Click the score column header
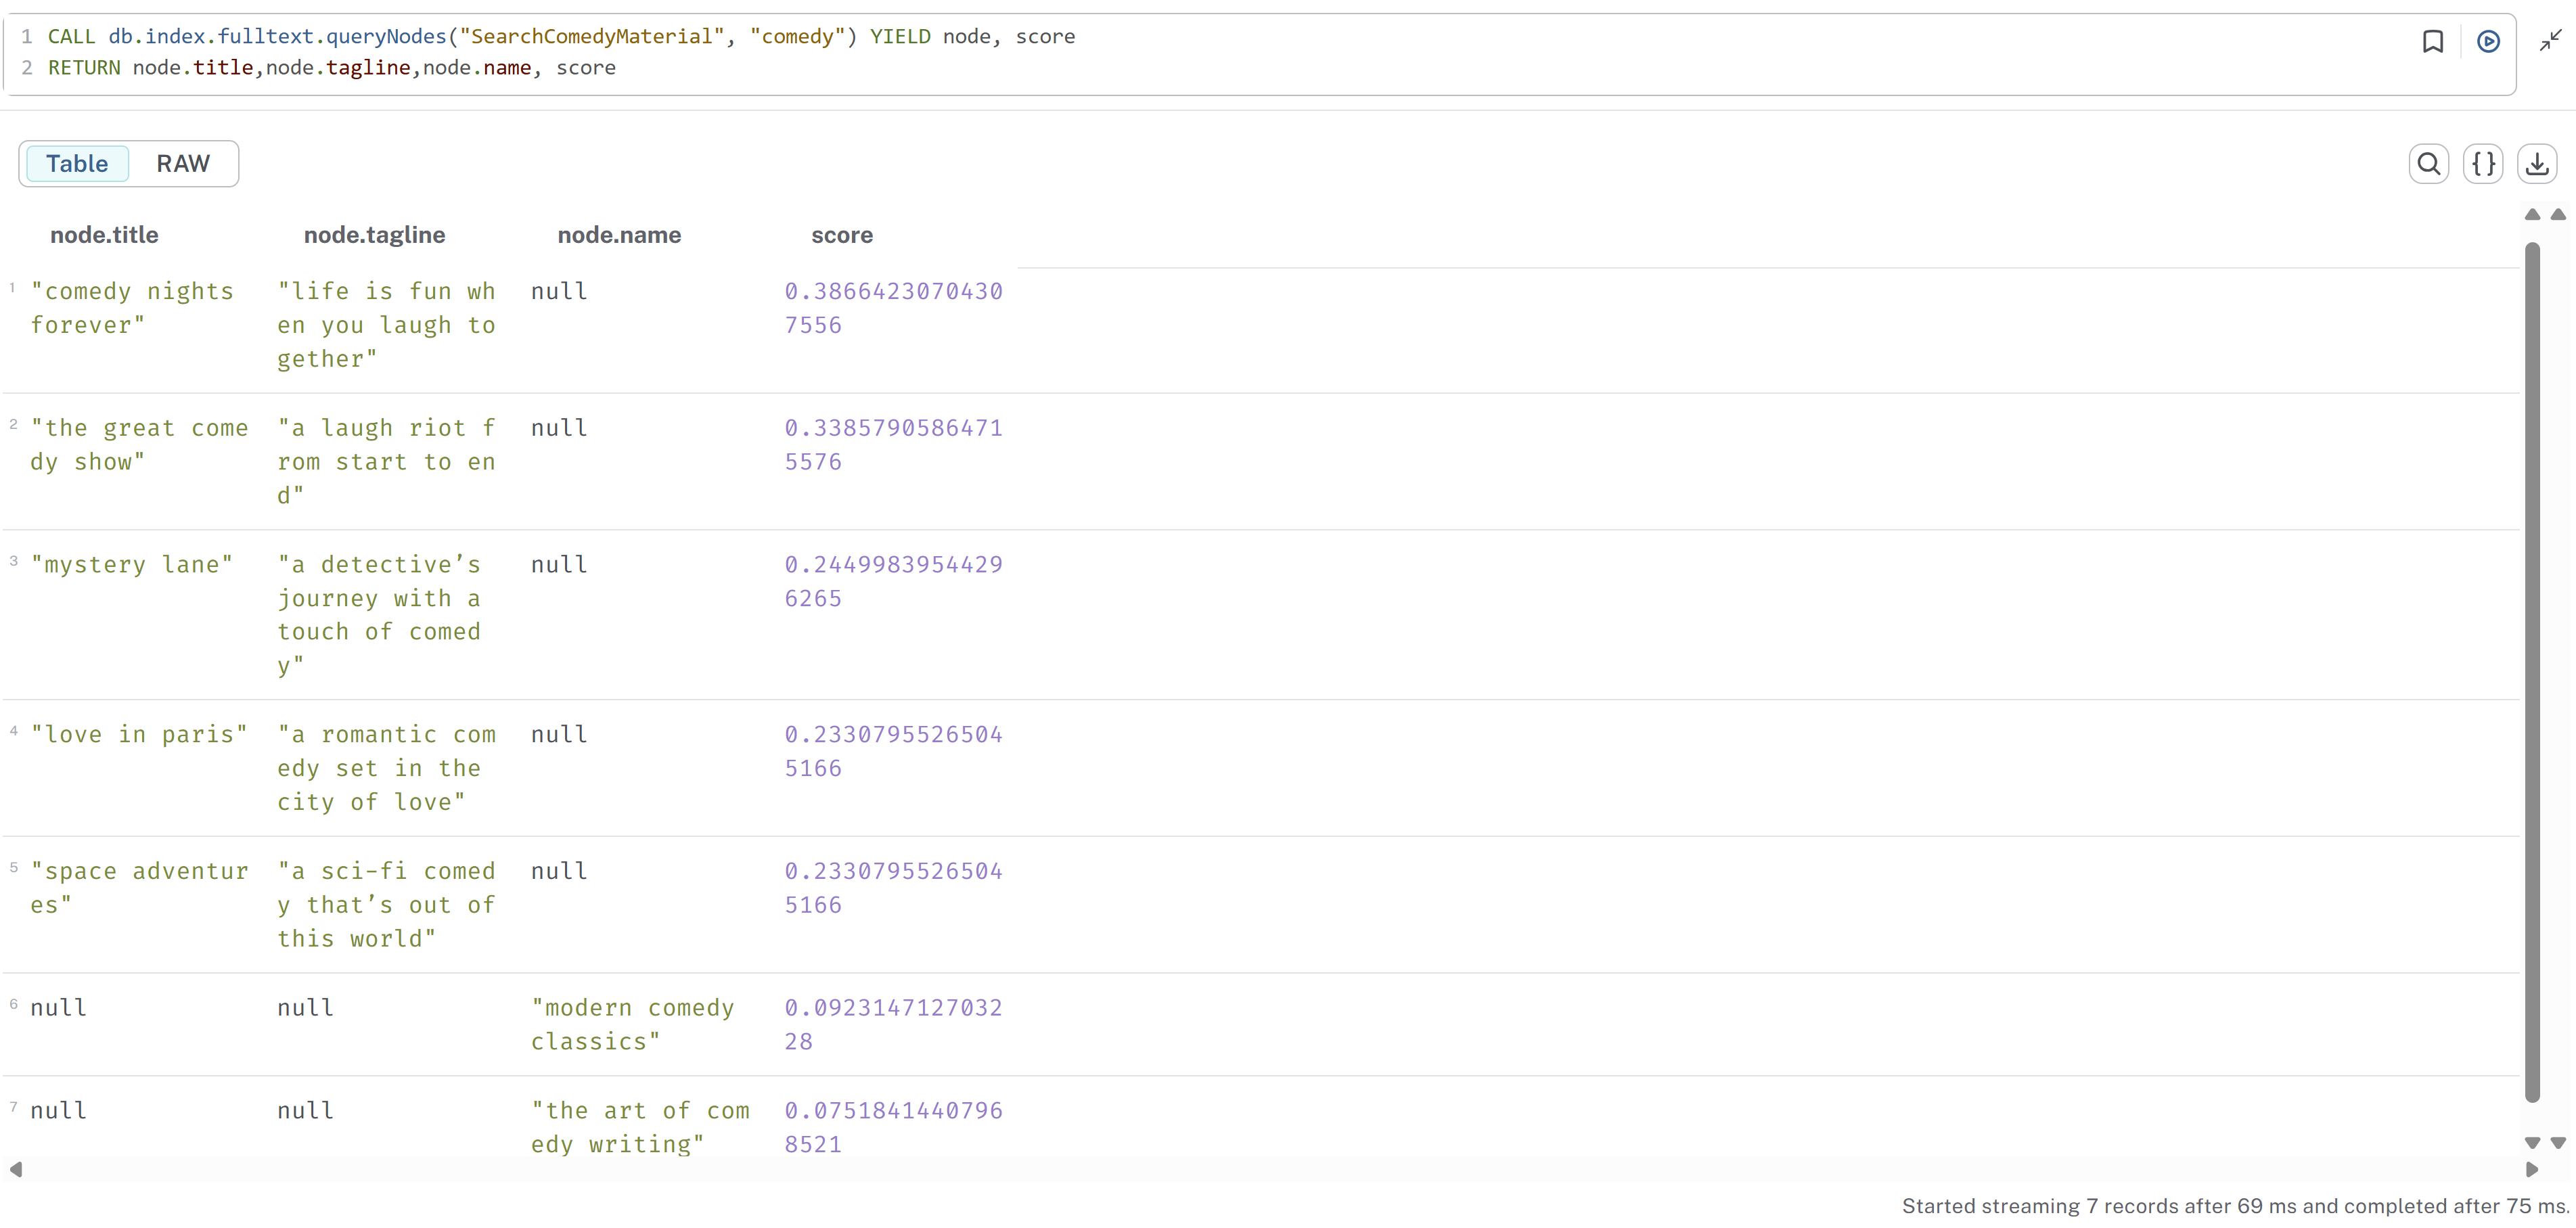This screenshot has height=1228, width=2576. (x=842, y=235)
